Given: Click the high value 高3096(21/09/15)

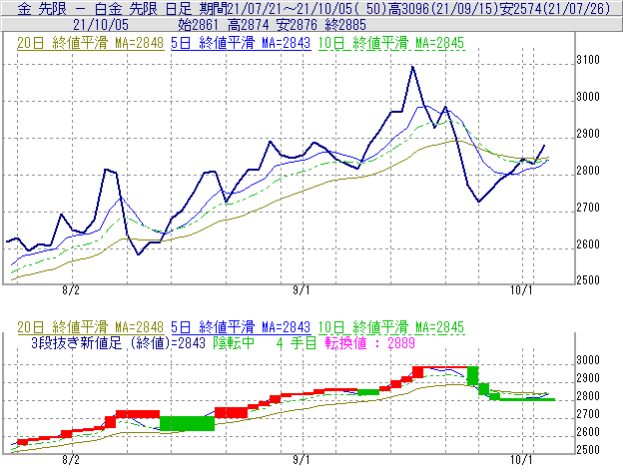Looking at the screenshot, I should click(x=443, y=8).
